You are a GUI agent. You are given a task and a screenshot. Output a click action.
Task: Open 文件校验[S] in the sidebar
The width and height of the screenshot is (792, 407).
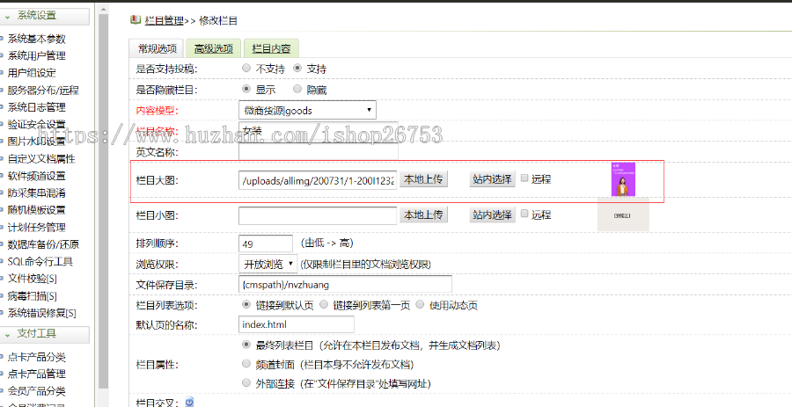tap(32, 279)
